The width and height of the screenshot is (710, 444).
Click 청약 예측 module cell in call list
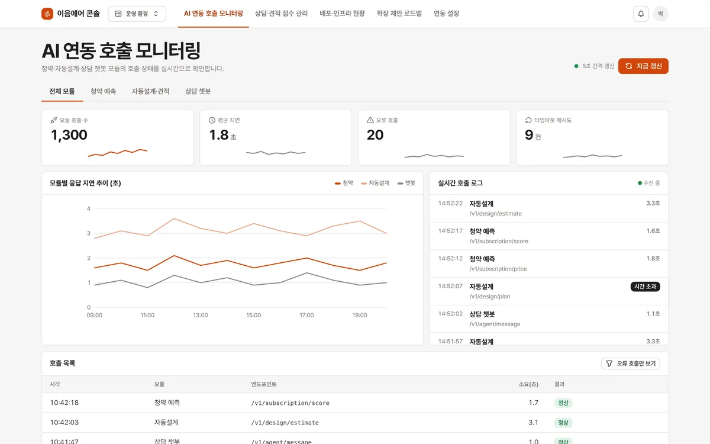pos(167,403)
